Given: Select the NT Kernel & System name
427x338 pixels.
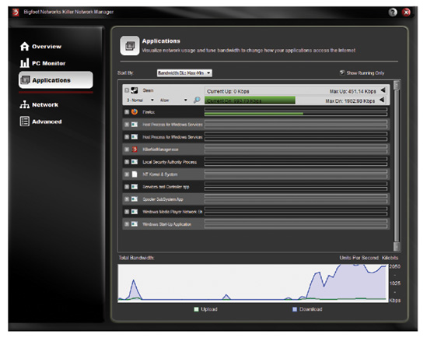Looking at the screenshot, I should click(x=160, y=174).
